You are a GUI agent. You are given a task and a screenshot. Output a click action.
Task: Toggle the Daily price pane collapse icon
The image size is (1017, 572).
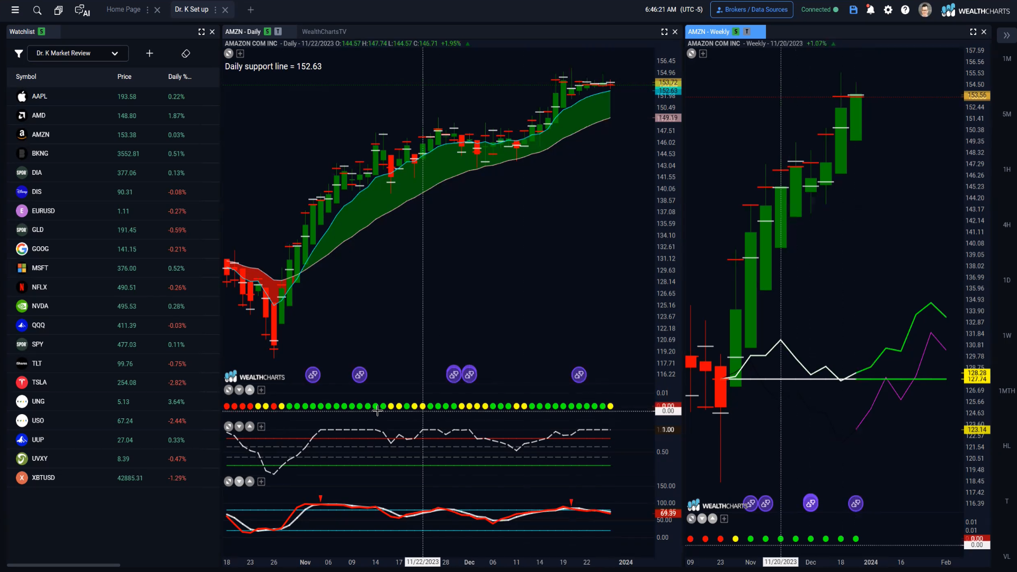(229, 53)
